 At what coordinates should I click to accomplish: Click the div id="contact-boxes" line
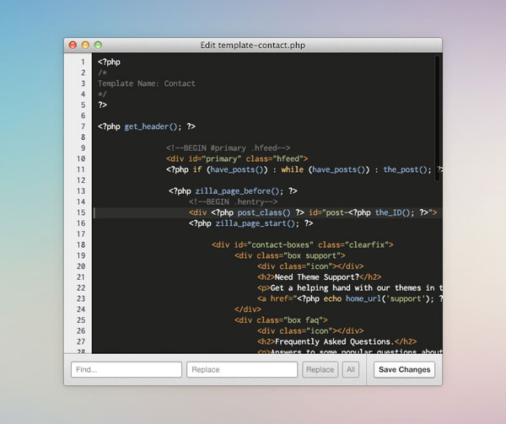pos(303,245)
